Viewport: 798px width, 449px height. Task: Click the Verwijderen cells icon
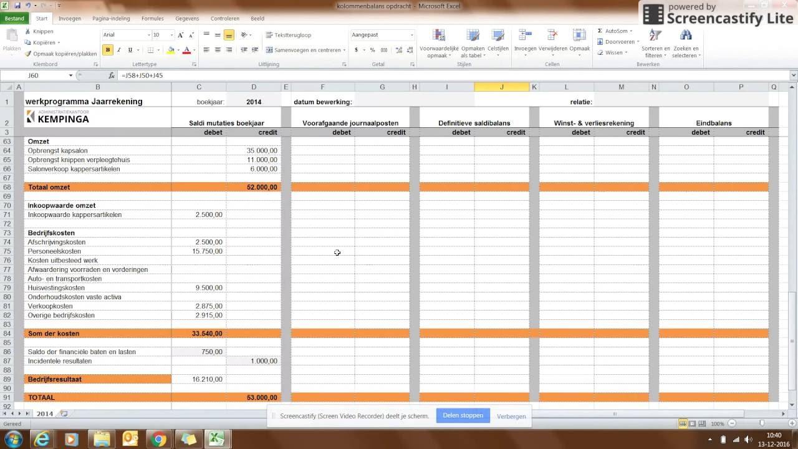(552, 36)
